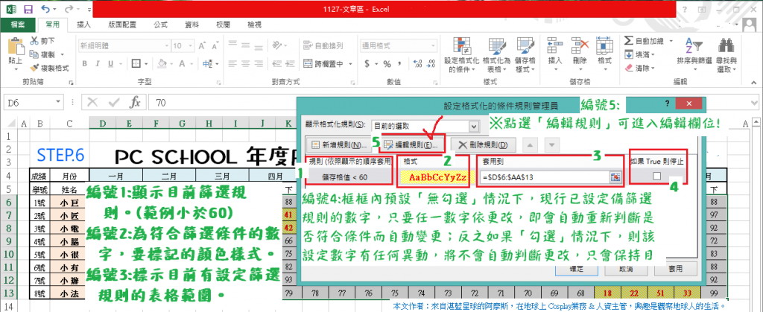Click the fx insert function icon
This screenshot has height=312, width=763.
[x=135, y=102]
